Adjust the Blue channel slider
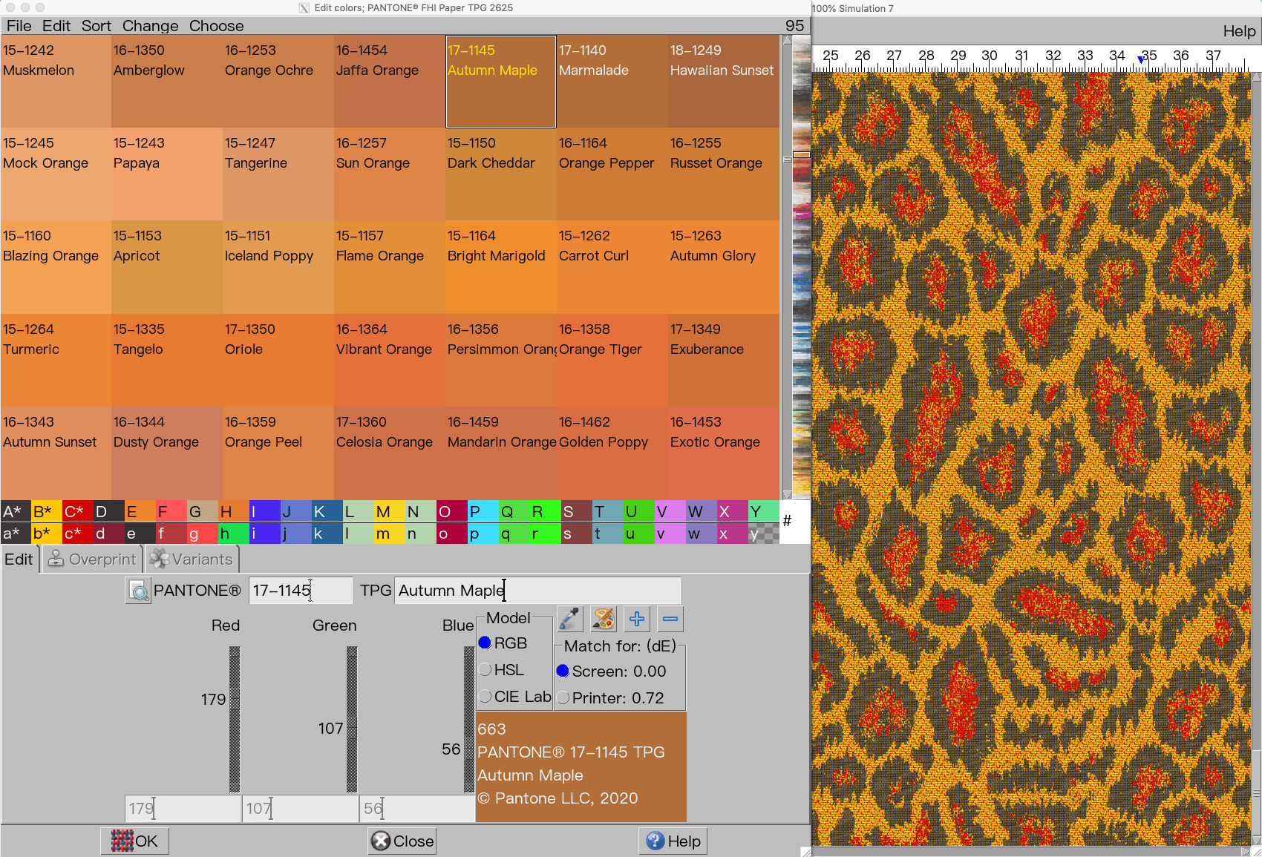Image resolution: width=1262 pixels, height=857 pixels. (469, 719)
